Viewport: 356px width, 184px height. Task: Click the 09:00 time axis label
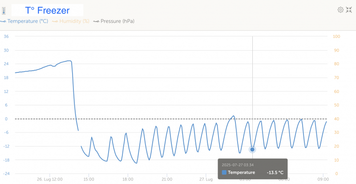(323, 180)
